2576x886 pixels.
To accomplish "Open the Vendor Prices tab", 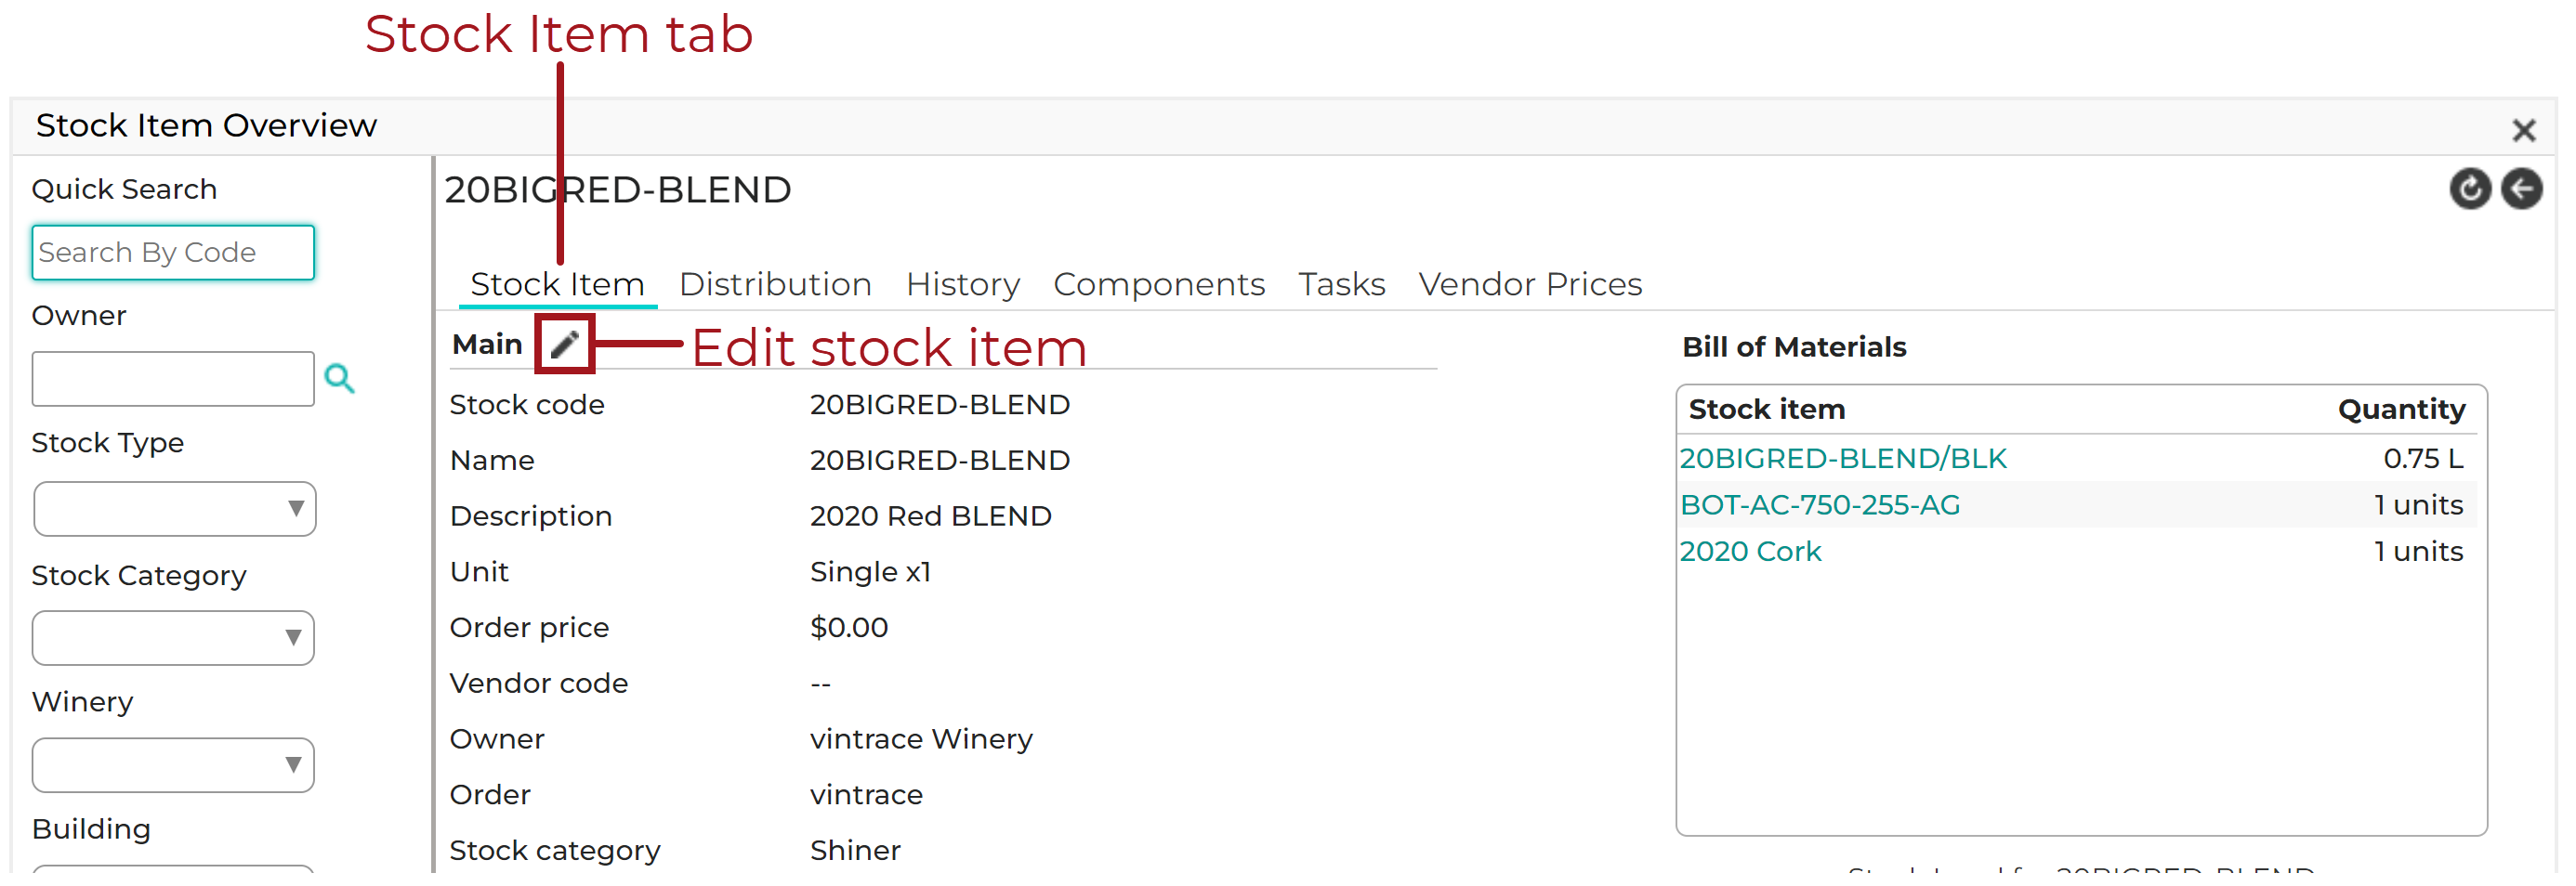I will coord(1530,283).
